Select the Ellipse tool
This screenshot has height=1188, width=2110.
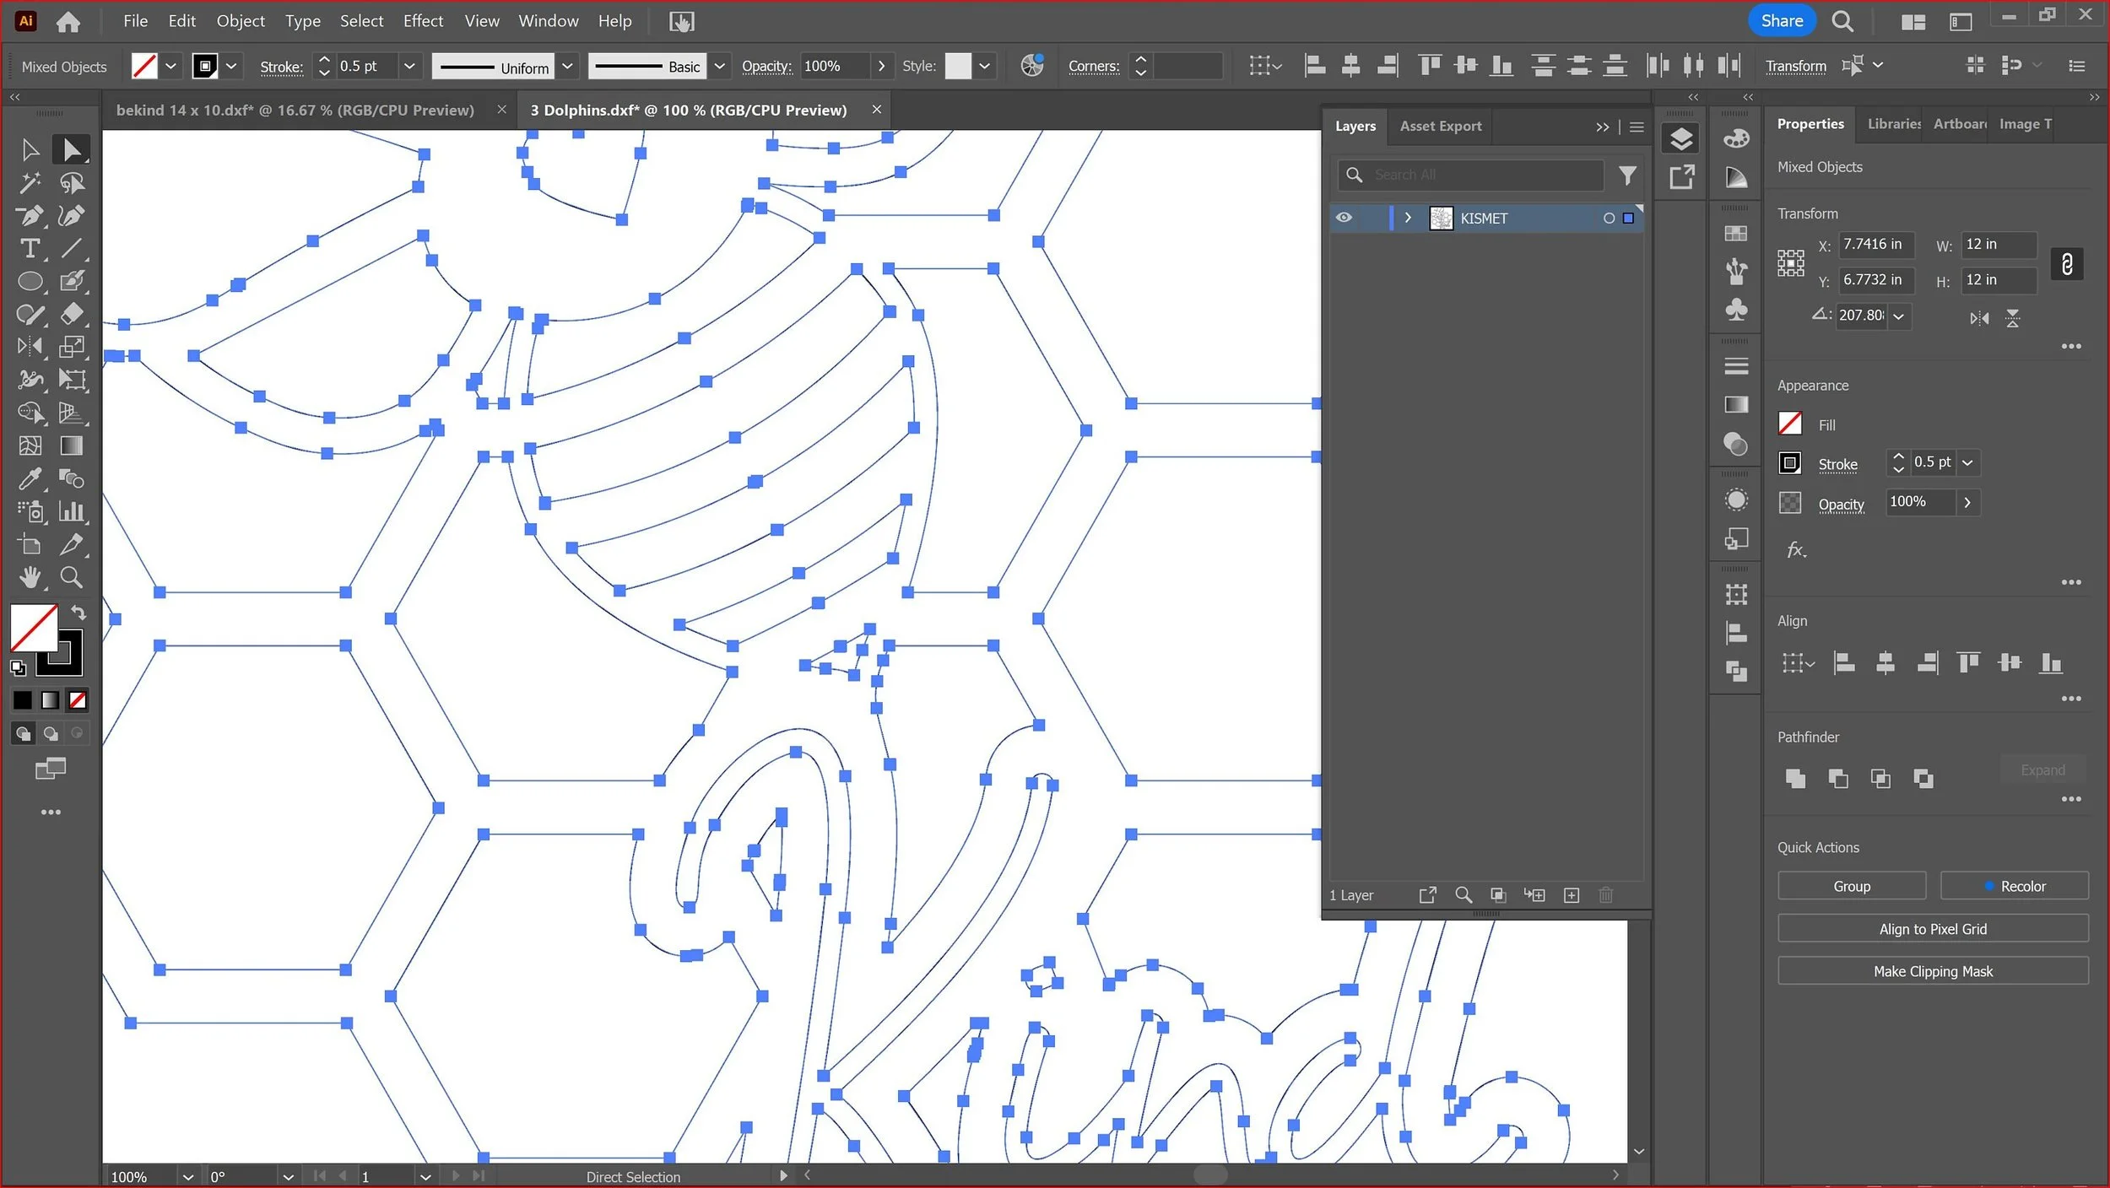[x=30, y=282]
